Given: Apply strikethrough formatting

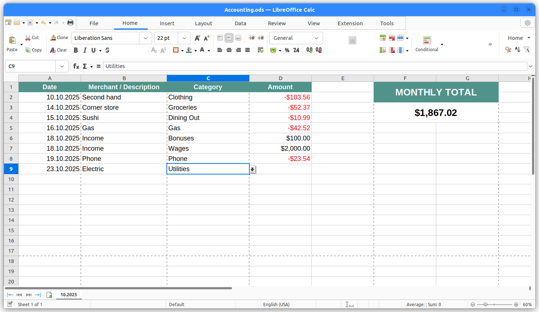Looking at the screenshot, I should (x=107, y=50).
